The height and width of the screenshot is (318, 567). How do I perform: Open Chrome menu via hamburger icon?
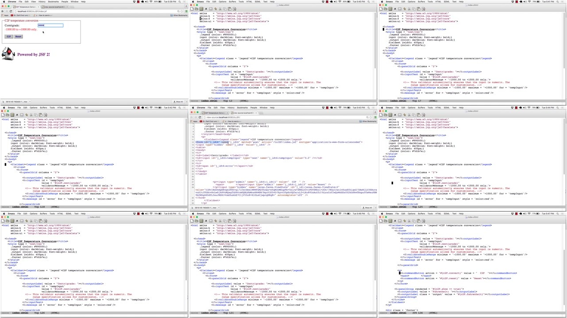(187, 11)
